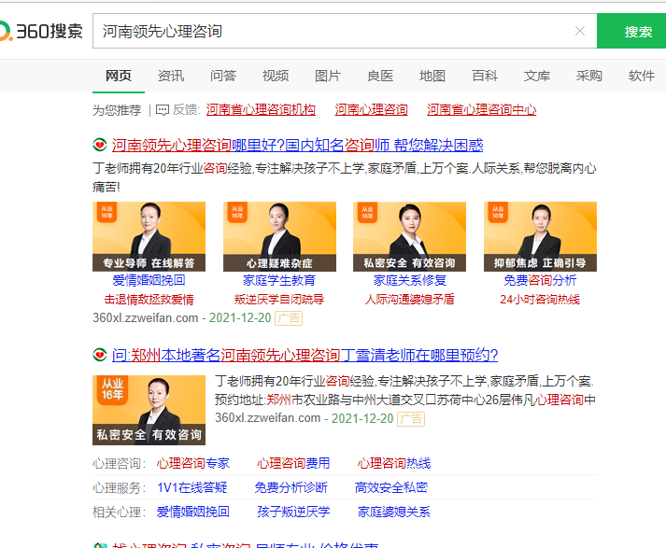Image resolution: width=666 pixels, height=548 pixels.
Task: Click the 广告 tag under first result
Action: point(289,318)
